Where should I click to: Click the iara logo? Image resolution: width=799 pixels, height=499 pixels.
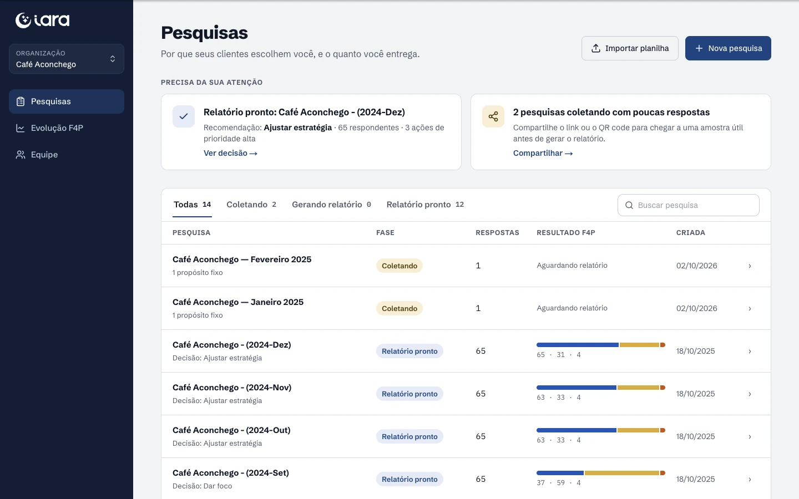[x=43, y=21]
